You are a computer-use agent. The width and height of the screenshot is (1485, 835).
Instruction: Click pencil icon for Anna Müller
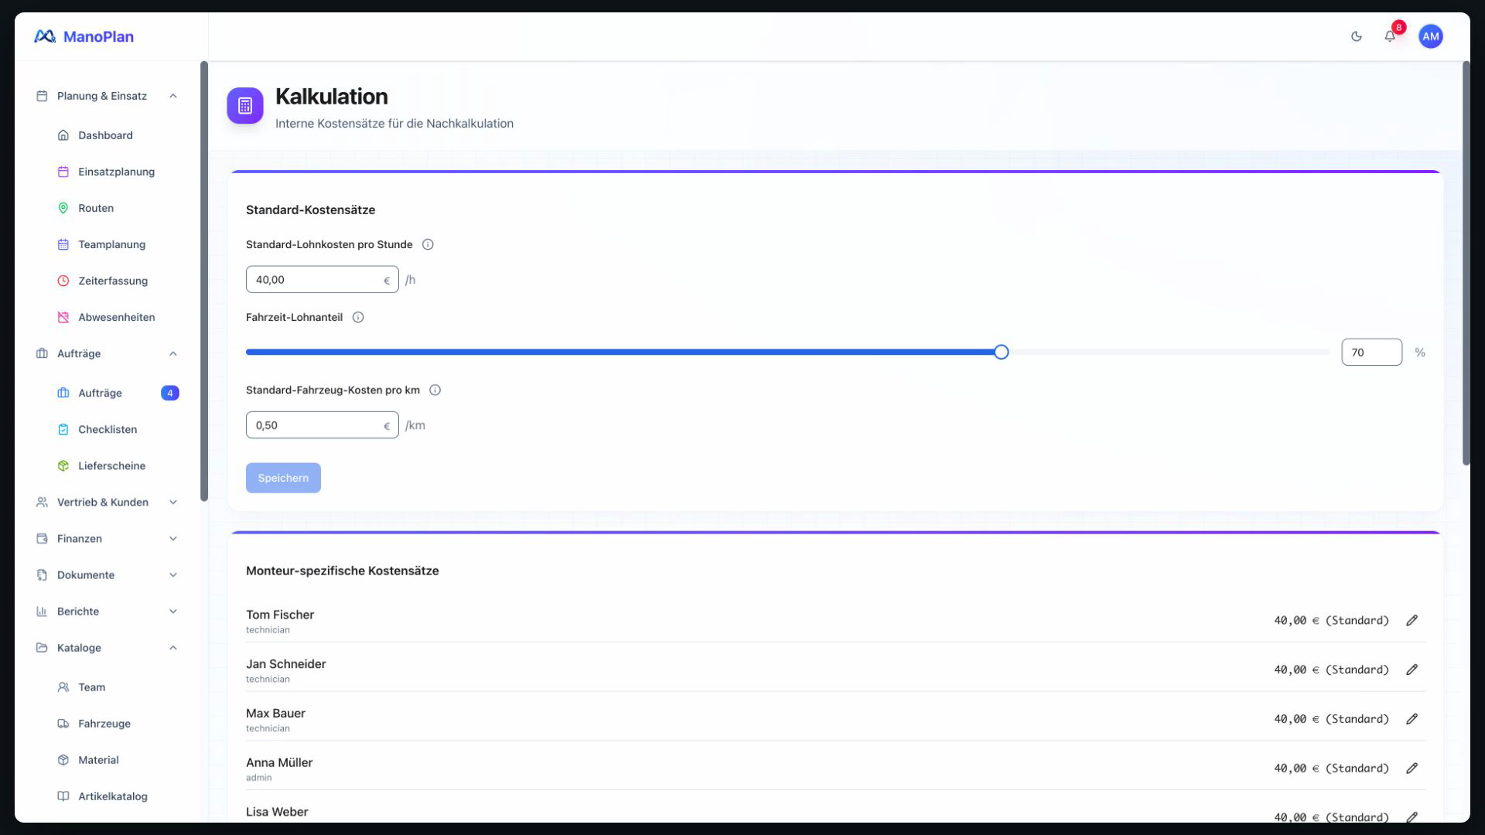click(x=1412, y=768)
